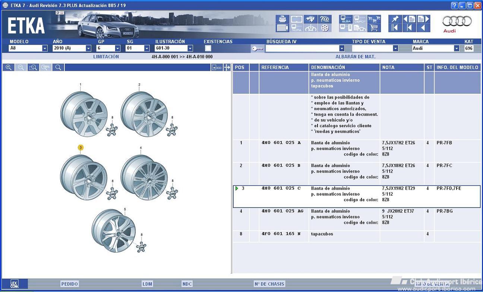Click the plain magnifier icon
This screenshot has width=483, height=292.
pyautogui.click(x=58, y=67)
